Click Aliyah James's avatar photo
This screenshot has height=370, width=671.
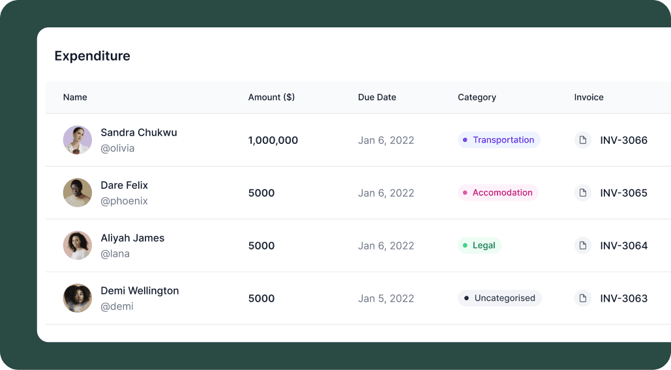tap(78, 246)
